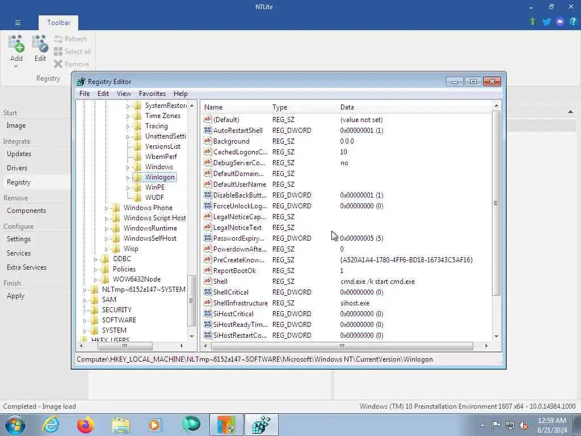Select the NLTmp~6152a147~SYSTEM tree item

pos(144,289)
